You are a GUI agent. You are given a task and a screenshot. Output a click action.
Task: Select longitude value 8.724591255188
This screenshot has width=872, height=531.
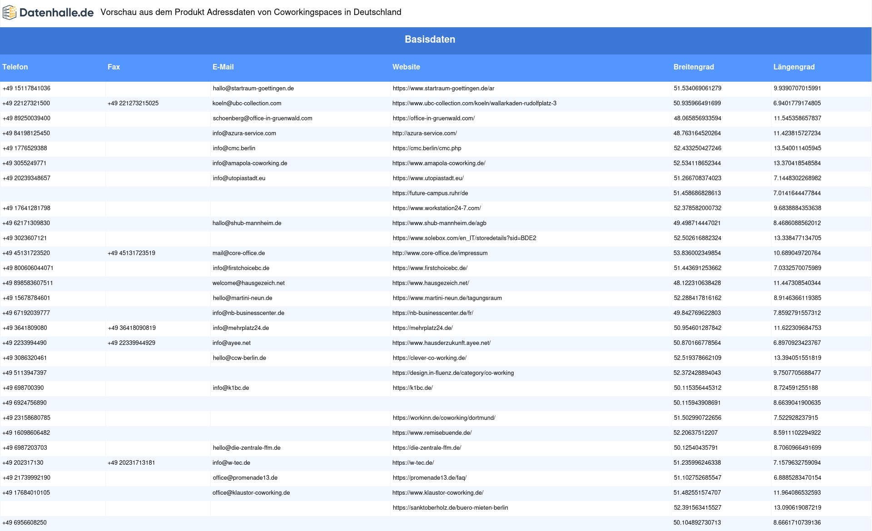[796, 388]
